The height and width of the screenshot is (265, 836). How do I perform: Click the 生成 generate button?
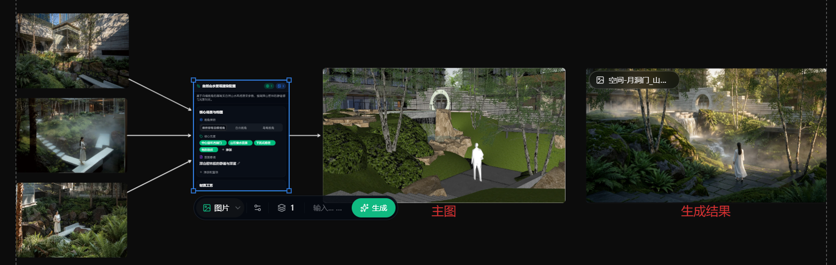click(x=374, y=208)
